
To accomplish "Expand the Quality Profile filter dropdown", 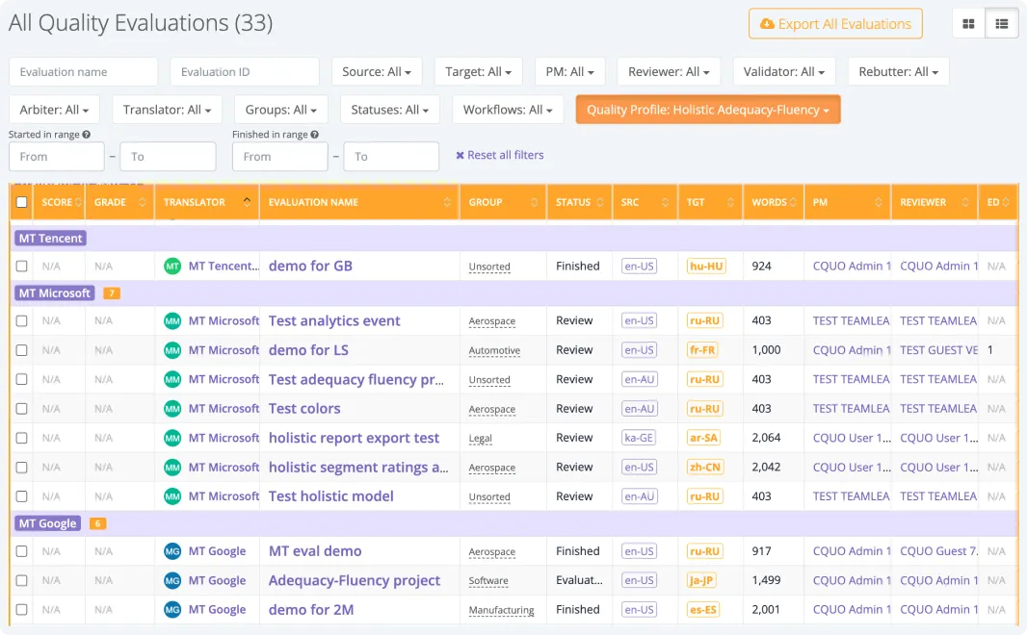I will click(707, 110).
